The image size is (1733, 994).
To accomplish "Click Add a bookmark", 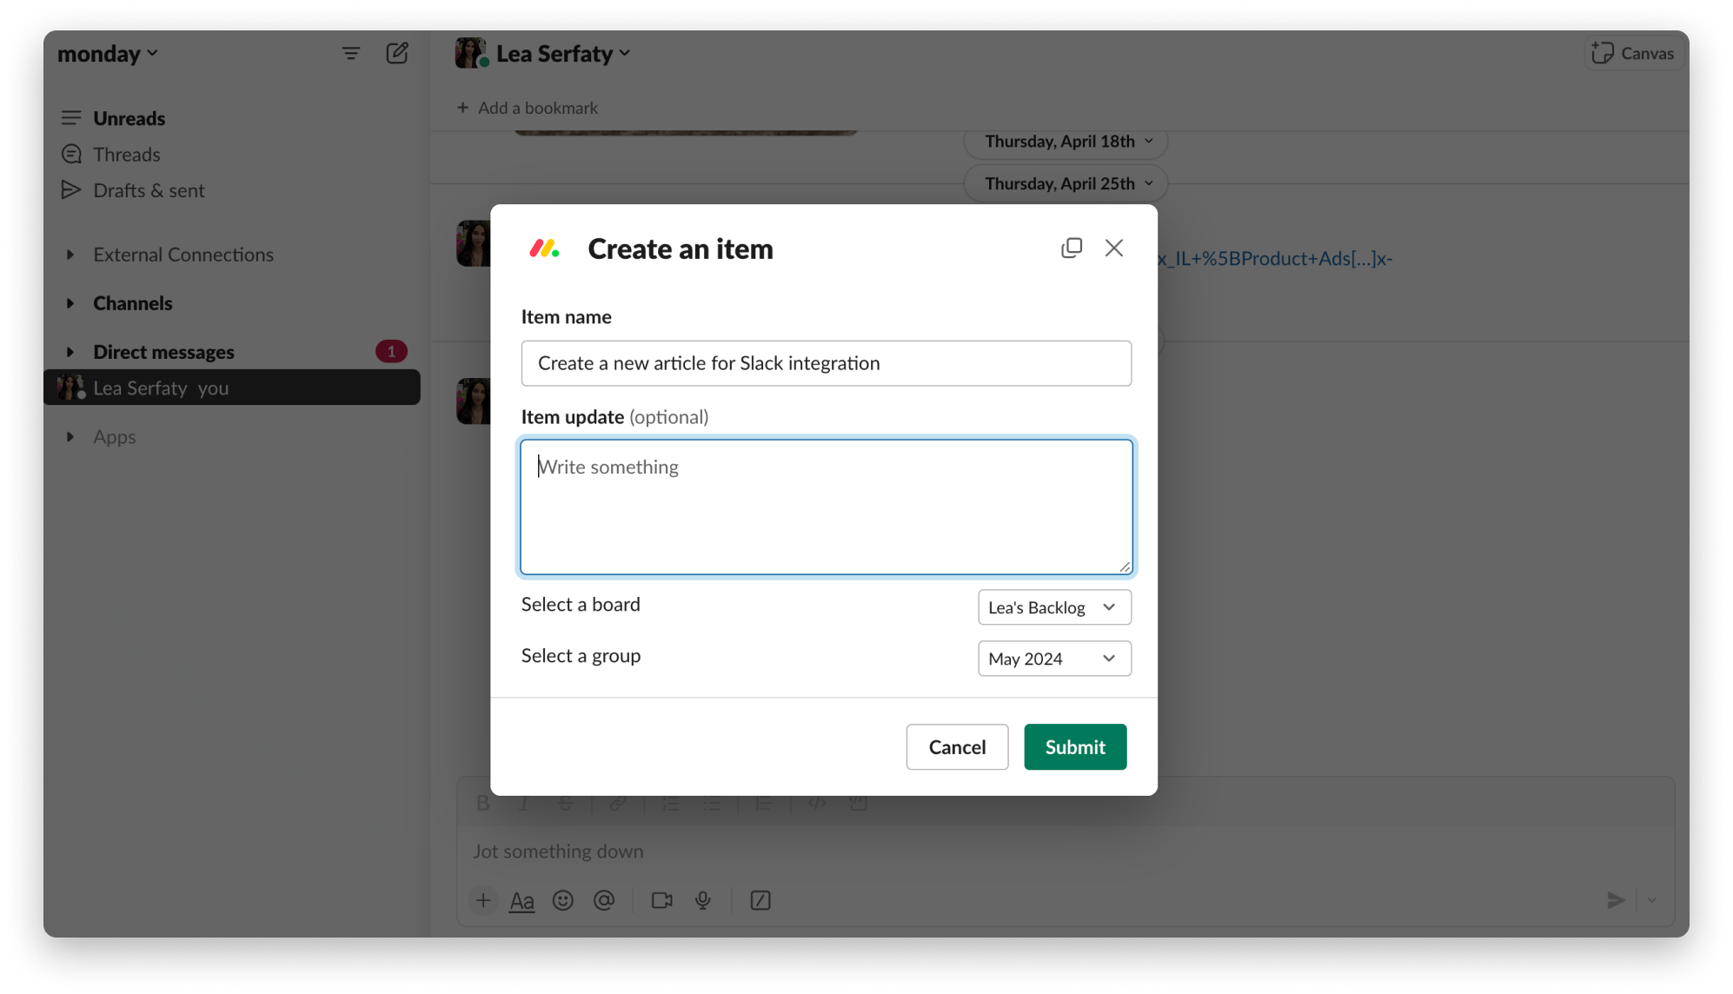I will (528, 109).
